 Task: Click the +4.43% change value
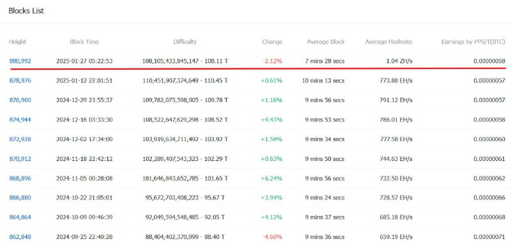(271, 119)
